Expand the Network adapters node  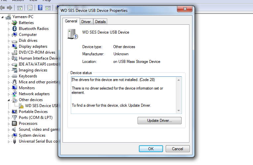9,94
